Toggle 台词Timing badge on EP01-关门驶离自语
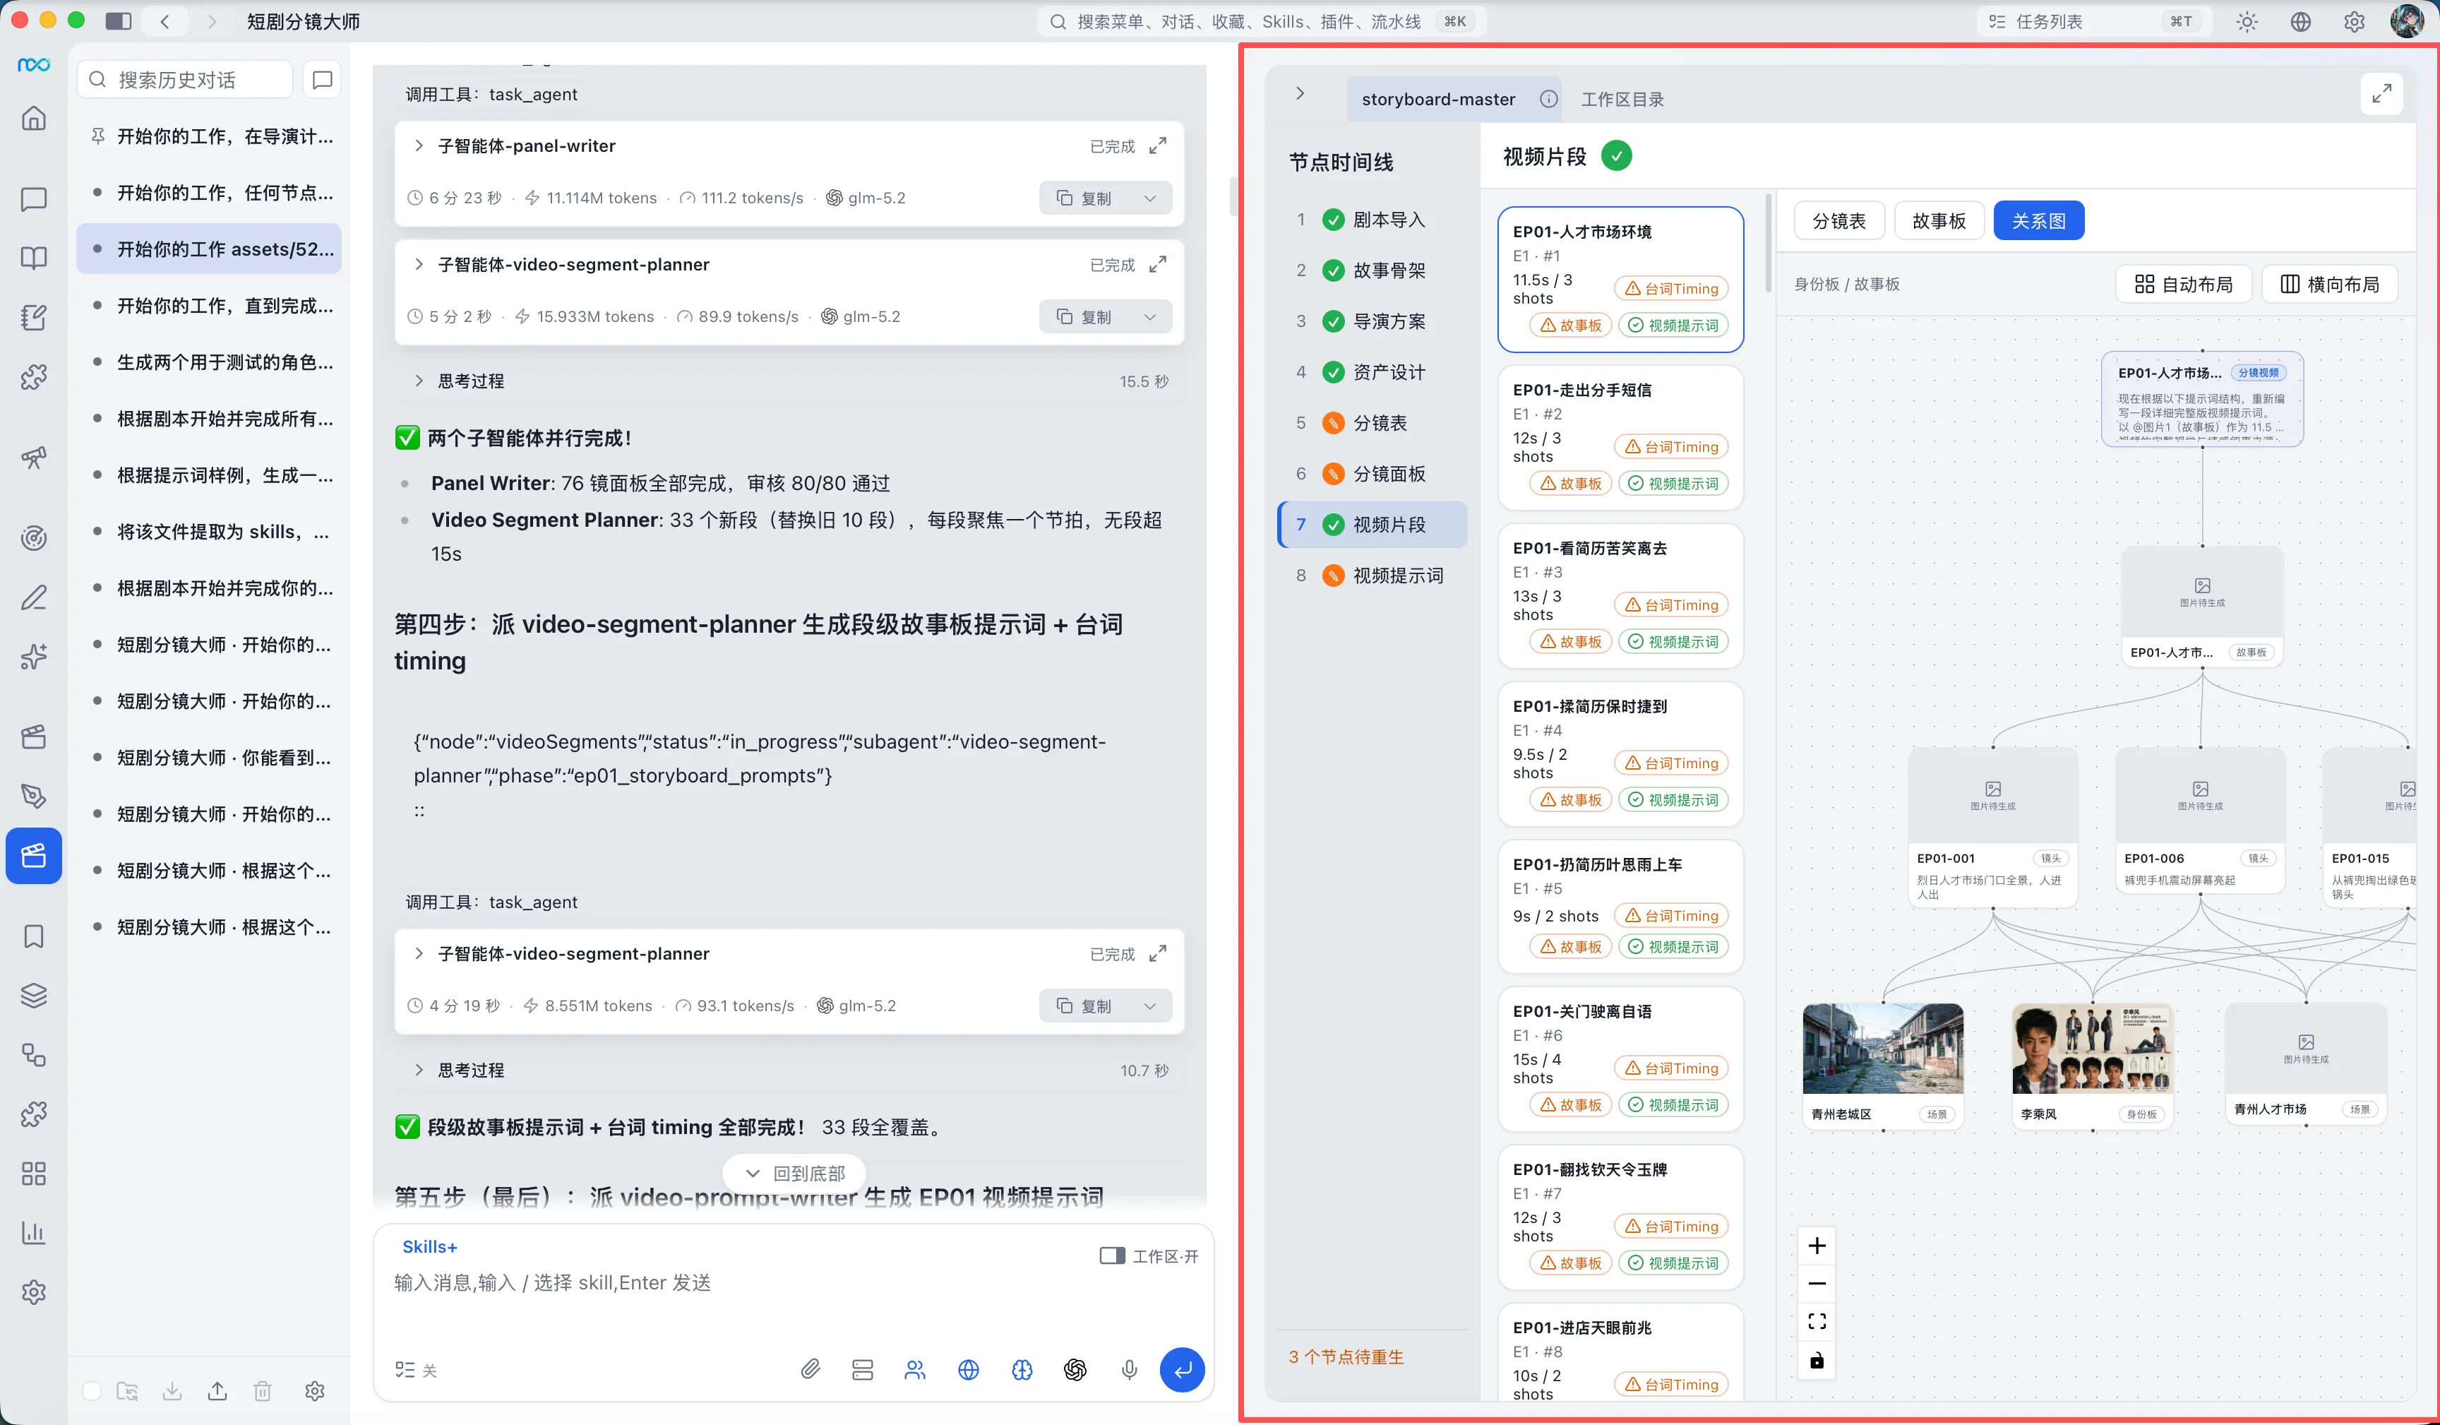 point(1672,1068)
